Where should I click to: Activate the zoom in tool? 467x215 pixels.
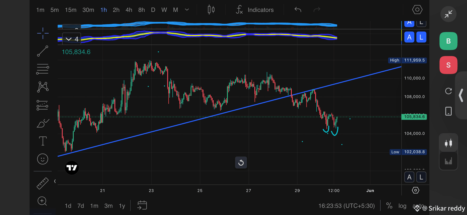[42, 201]
